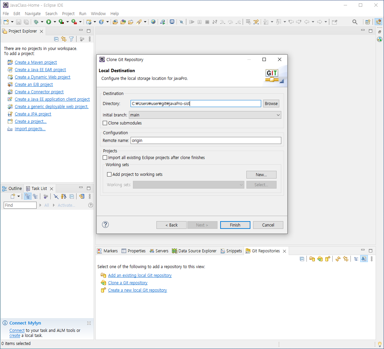Screen dimensions: 384x349
Task: Click the < Back button
Action: (x=172, y=225)
